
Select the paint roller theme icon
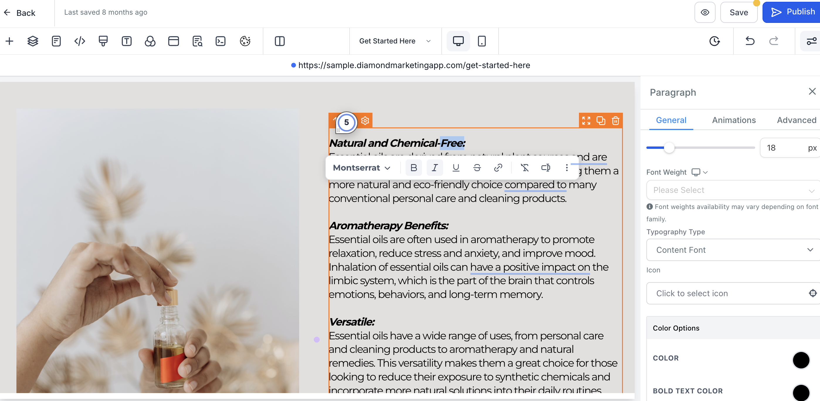103,41
